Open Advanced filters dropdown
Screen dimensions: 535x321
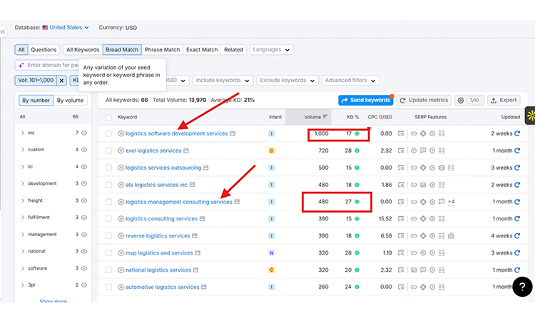[350, 81]
